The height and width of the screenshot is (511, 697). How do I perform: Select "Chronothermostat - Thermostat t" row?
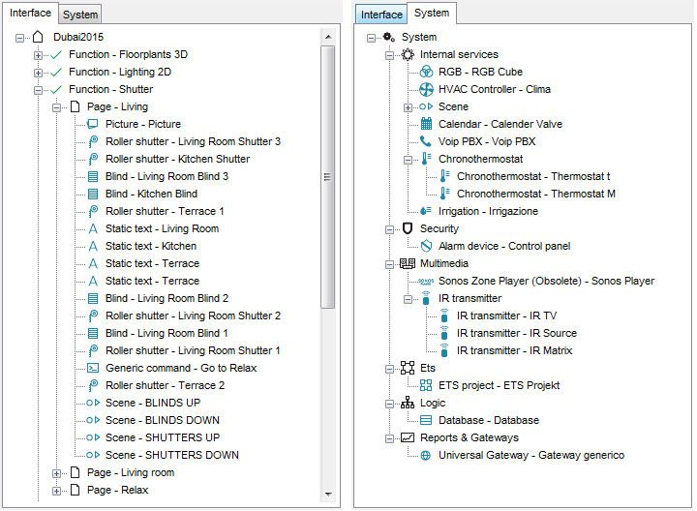[x=533, y=176]
